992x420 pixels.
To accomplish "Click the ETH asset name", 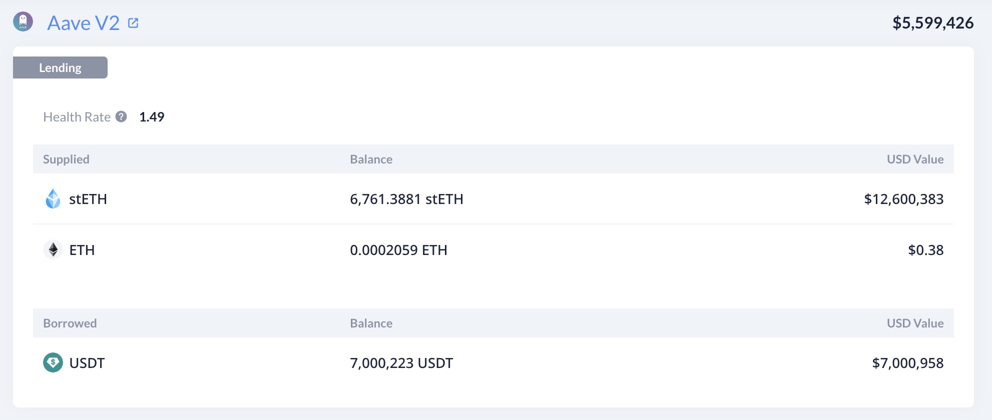I will point(82,250).
